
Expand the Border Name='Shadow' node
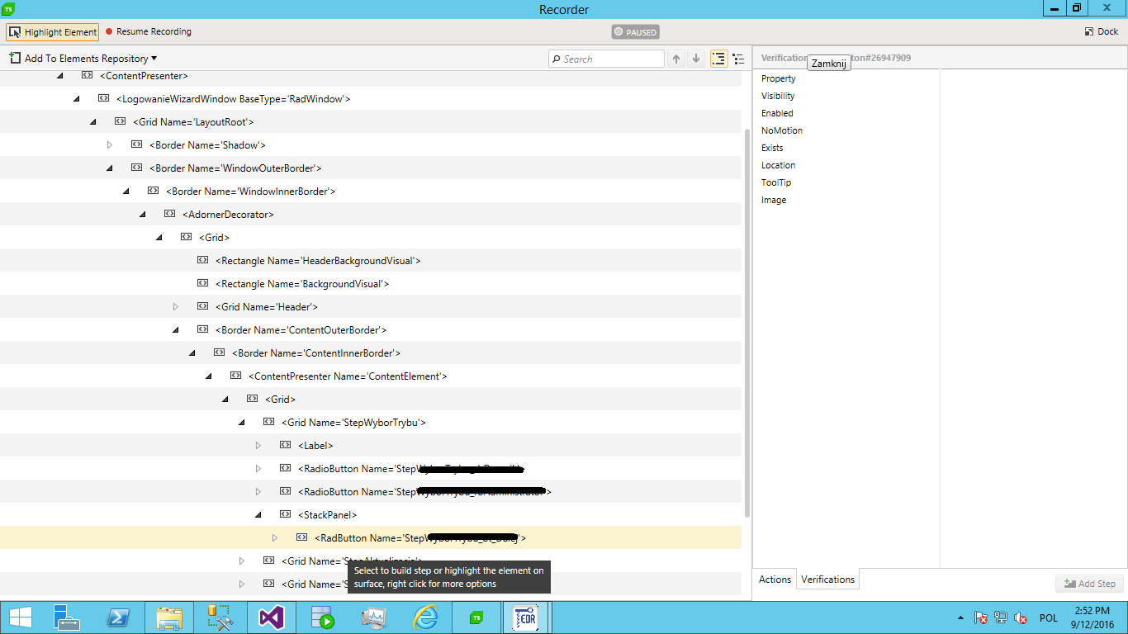(x=109, y=145)
